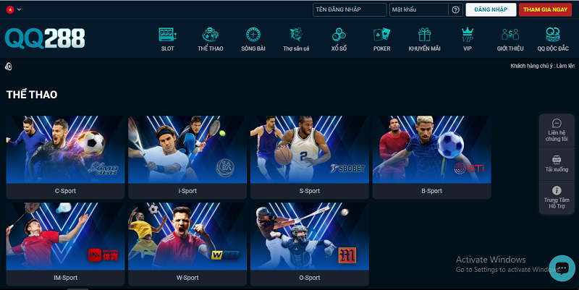Focus the Mật khẩu password field
This screenshot has width=579, height=290.
(x=418, y=9)
